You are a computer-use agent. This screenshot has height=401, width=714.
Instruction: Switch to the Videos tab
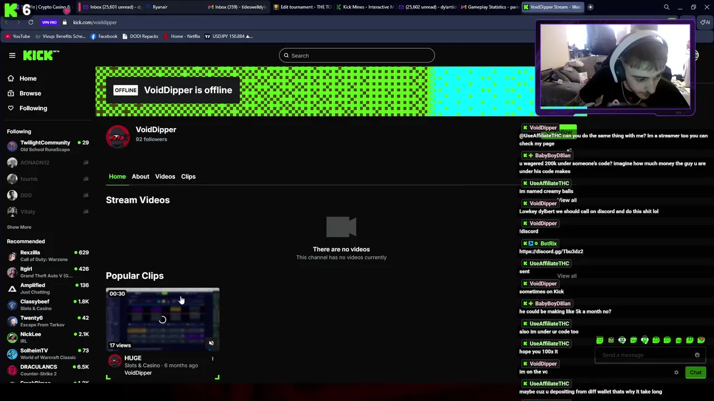pos(165,177)
